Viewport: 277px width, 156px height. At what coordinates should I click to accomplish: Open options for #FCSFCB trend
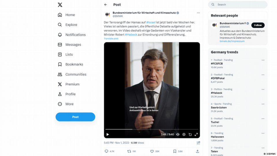point(263,60)
